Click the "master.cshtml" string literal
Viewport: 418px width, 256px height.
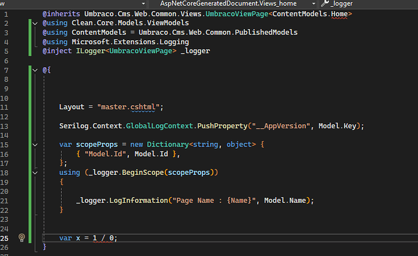[128, 107]
